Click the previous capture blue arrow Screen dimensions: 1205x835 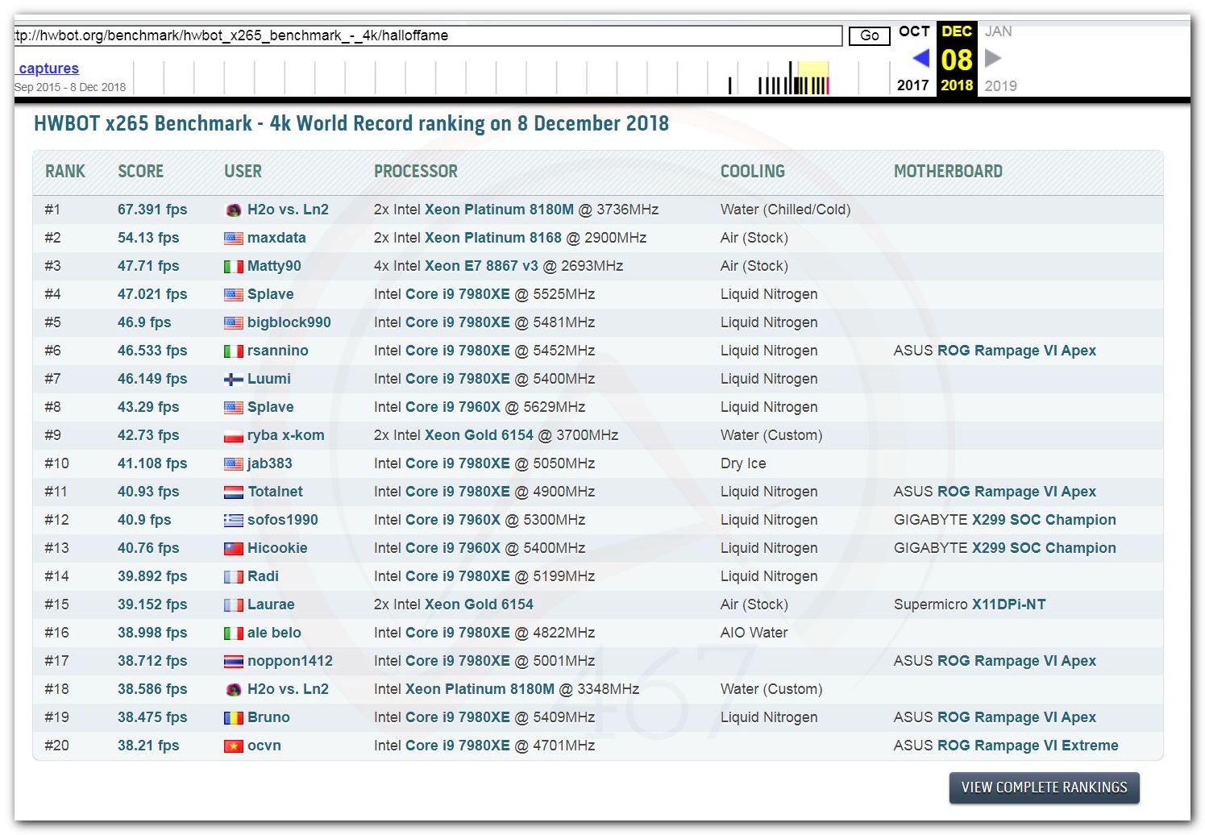(x=920, y=59)
